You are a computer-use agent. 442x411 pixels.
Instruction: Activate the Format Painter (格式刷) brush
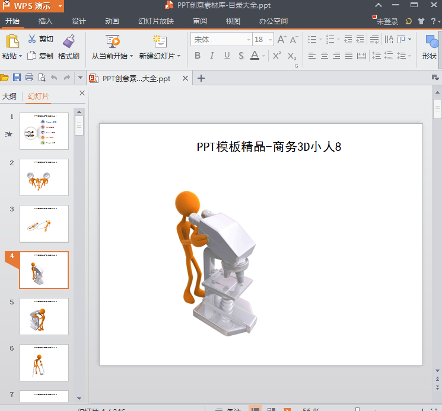pos(68,41)
